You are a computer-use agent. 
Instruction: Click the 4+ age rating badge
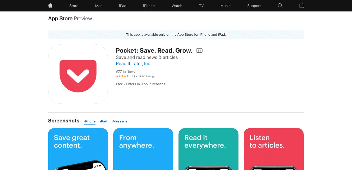(x=199, y=50)
